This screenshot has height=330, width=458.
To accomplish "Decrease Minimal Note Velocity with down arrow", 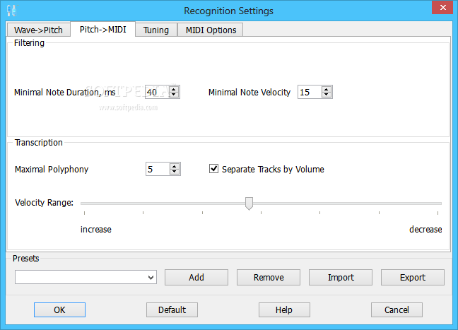I will click(x=327, y=95).
